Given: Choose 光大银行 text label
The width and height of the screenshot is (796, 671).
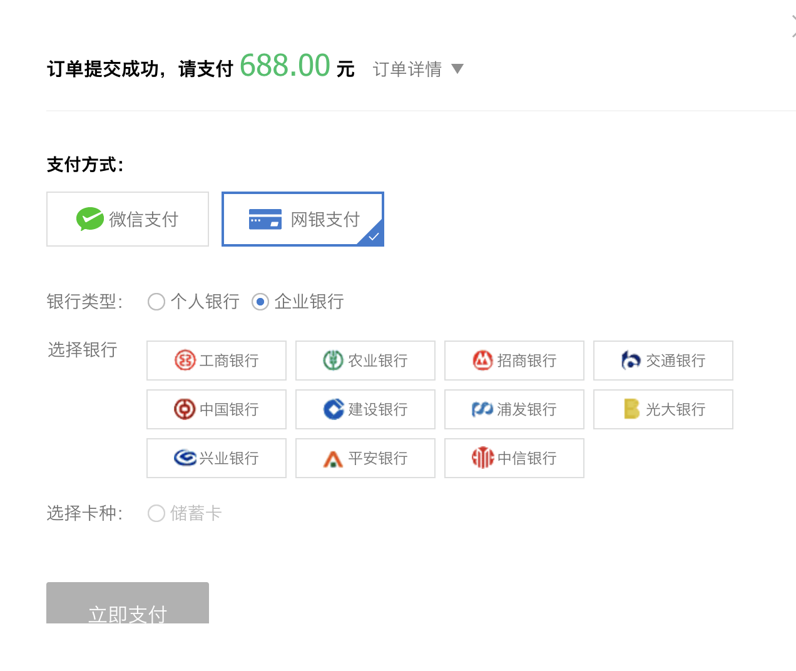Looking at the screenshot, I should (x=676, y=409).
